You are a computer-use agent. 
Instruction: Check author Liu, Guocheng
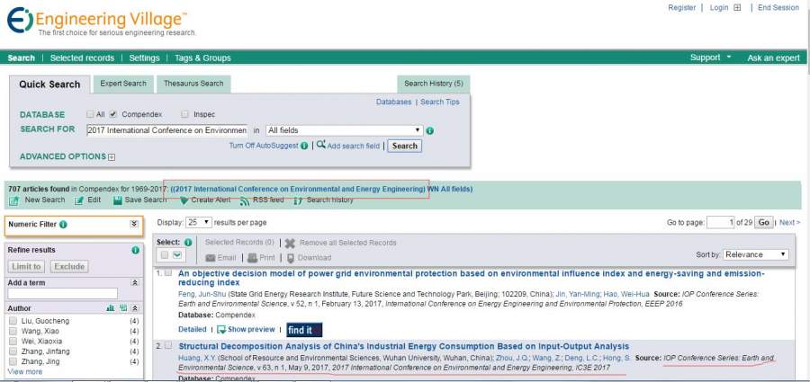[13, 321]
